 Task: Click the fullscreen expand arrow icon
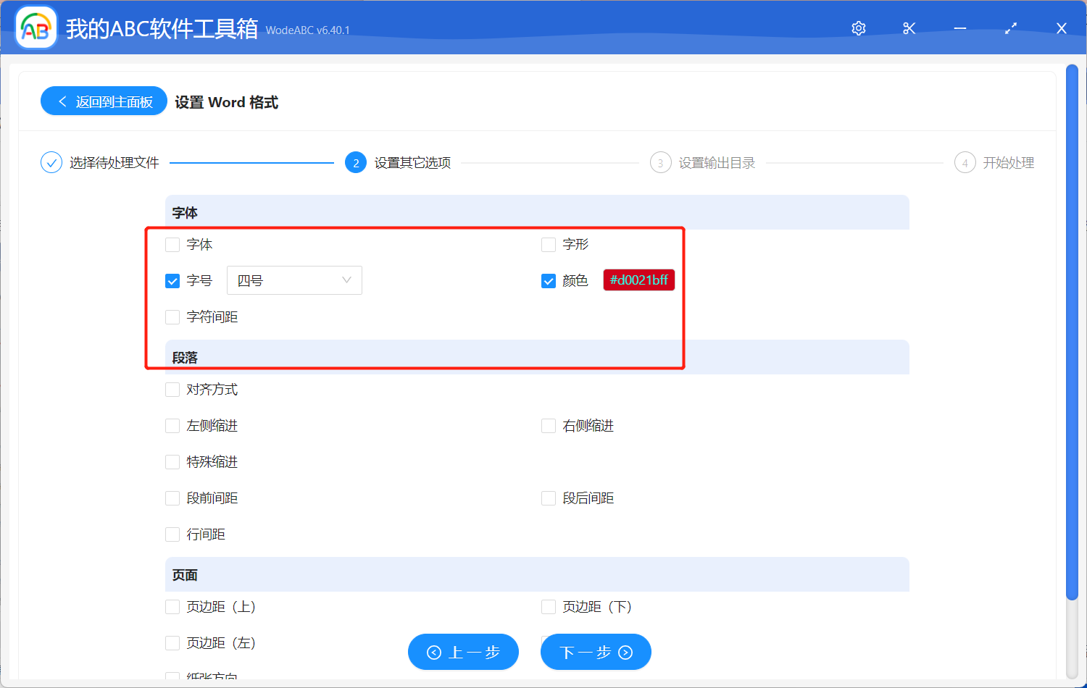pos(1010,28)
